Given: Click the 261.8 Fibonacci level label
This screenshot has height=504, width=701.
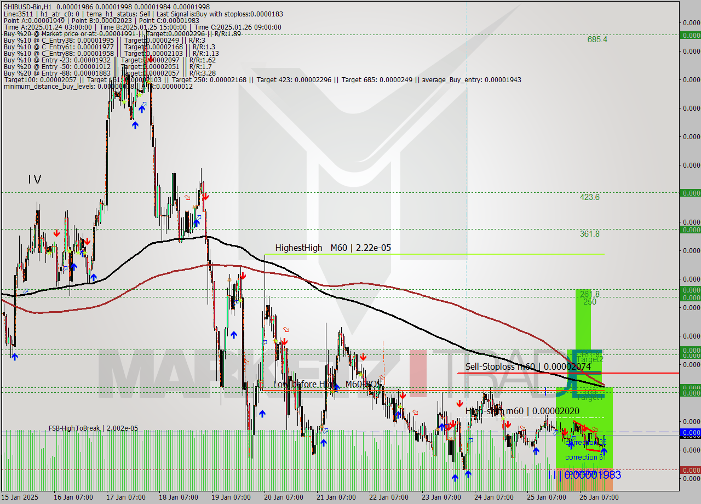Looking at the screenshot, I should tap(590, 294).
